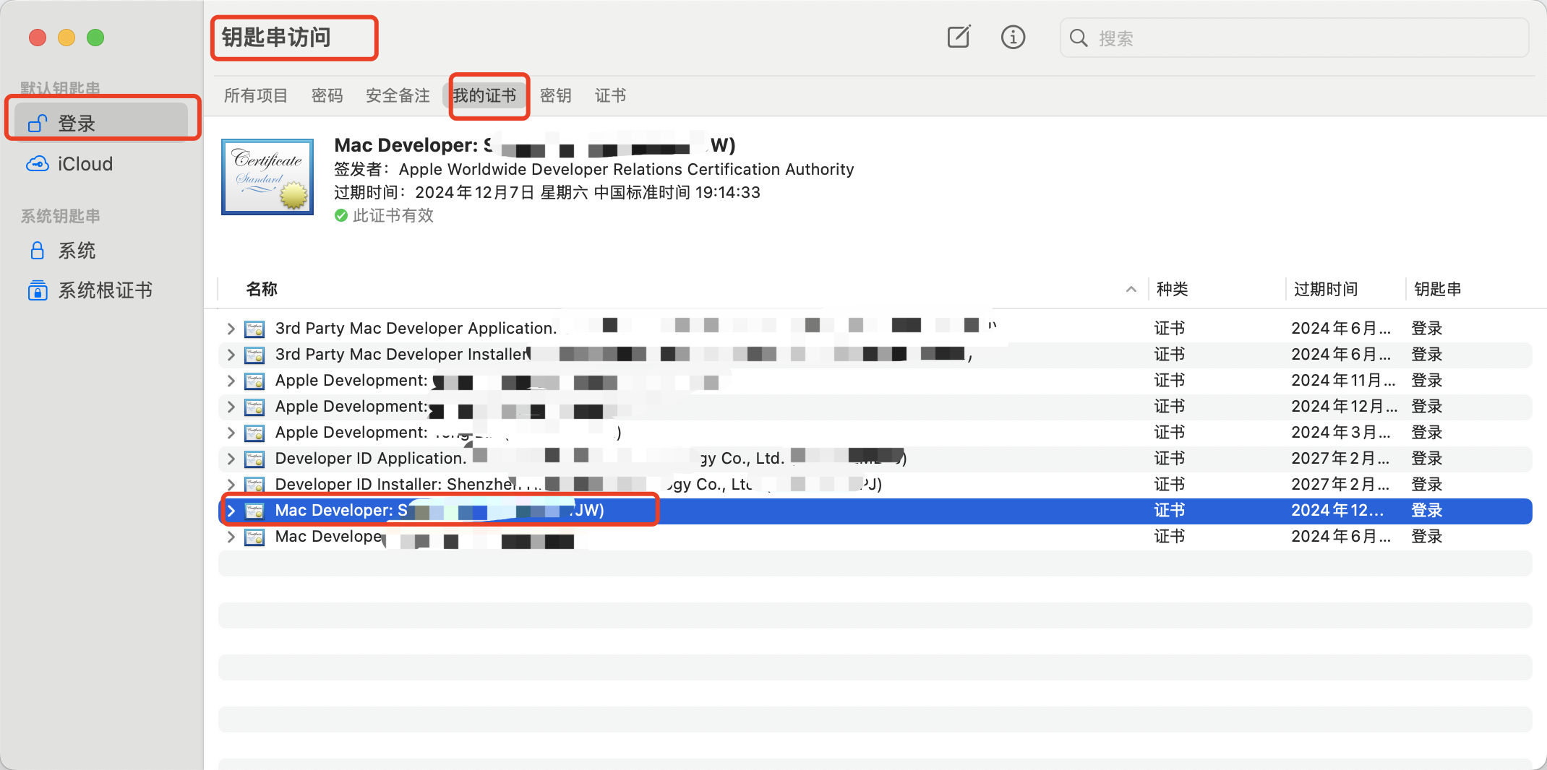
Task: Open the info button in toolbar
Action: click(1013, 37)
